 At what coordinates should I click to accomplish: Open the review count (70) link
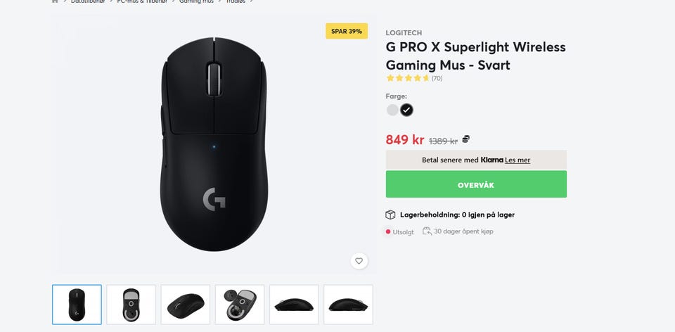coord(437,78)
